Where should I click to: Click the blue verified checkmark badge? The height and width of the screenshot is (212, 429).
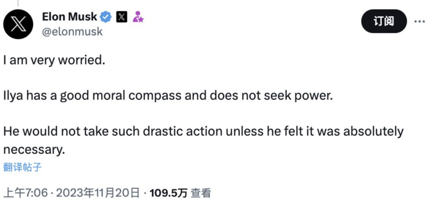[106, 17]
